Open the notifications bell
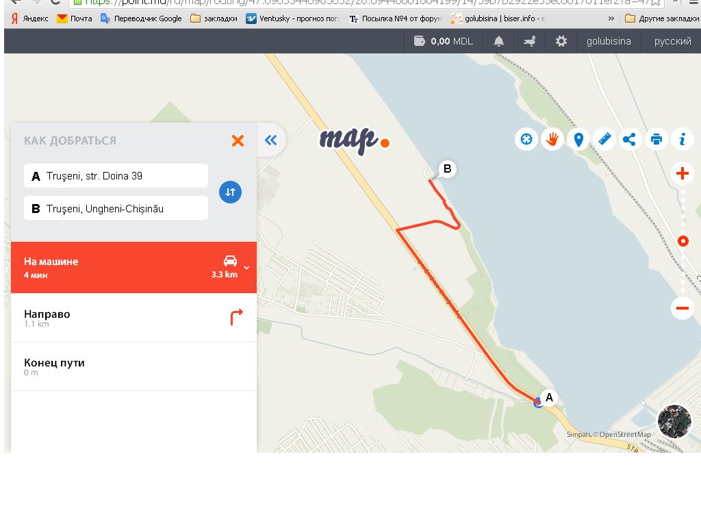The image size is (701, 526). pos(498,41)
